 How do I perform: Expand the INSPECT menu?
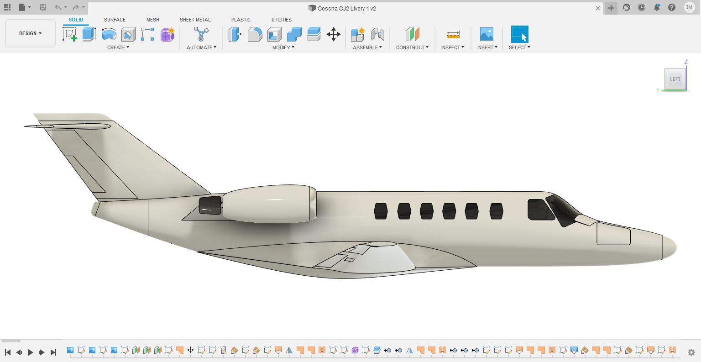(453, 47)
